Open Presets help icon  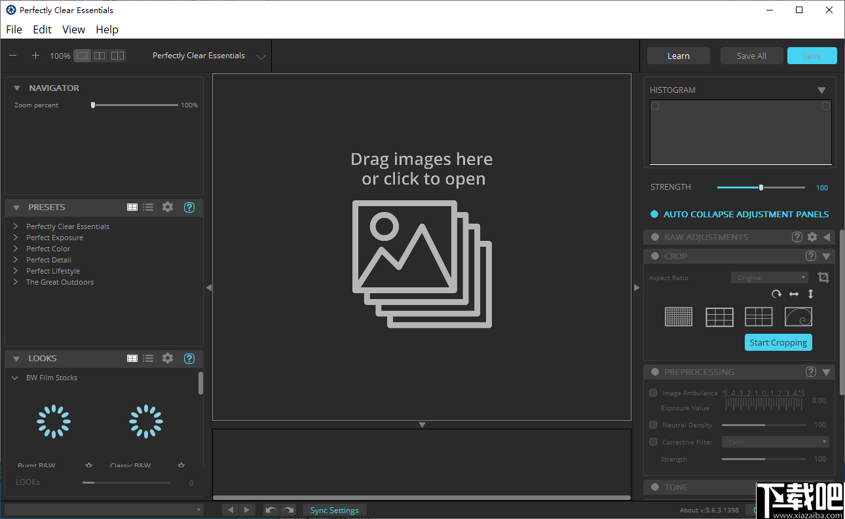pos(189,207)
